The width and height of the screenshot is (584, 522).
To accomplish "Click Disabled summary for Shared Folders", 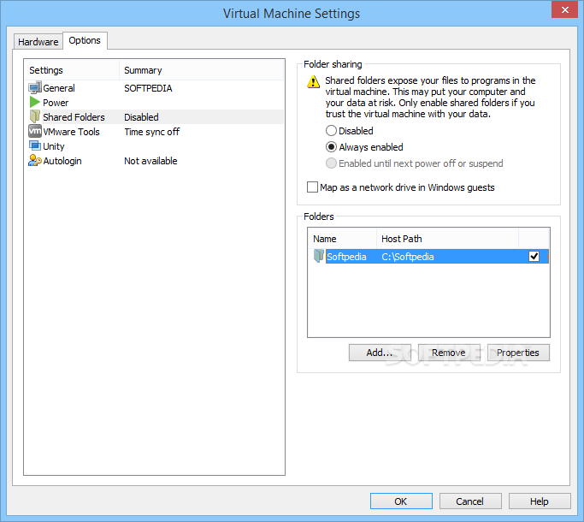I will 141,117.
